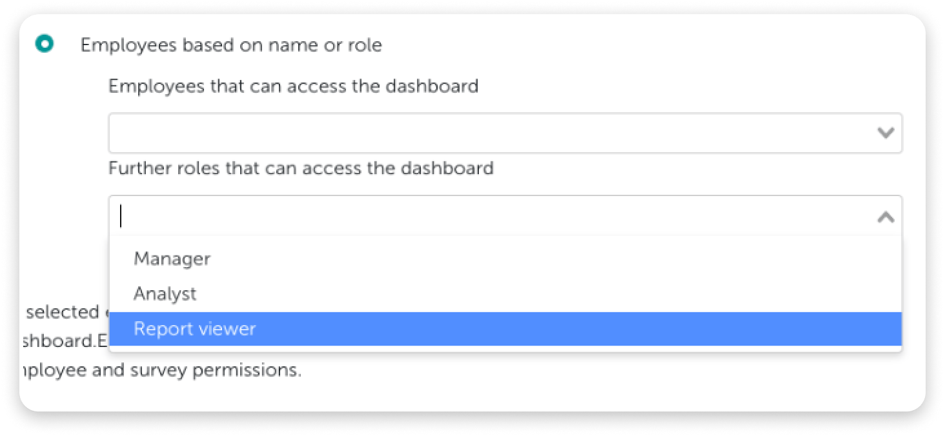Select the highlighted Report viewer option

(x=505, y=329)
